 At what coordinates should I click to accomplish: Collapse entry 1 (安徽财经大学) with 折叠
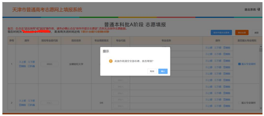[31, 66]
